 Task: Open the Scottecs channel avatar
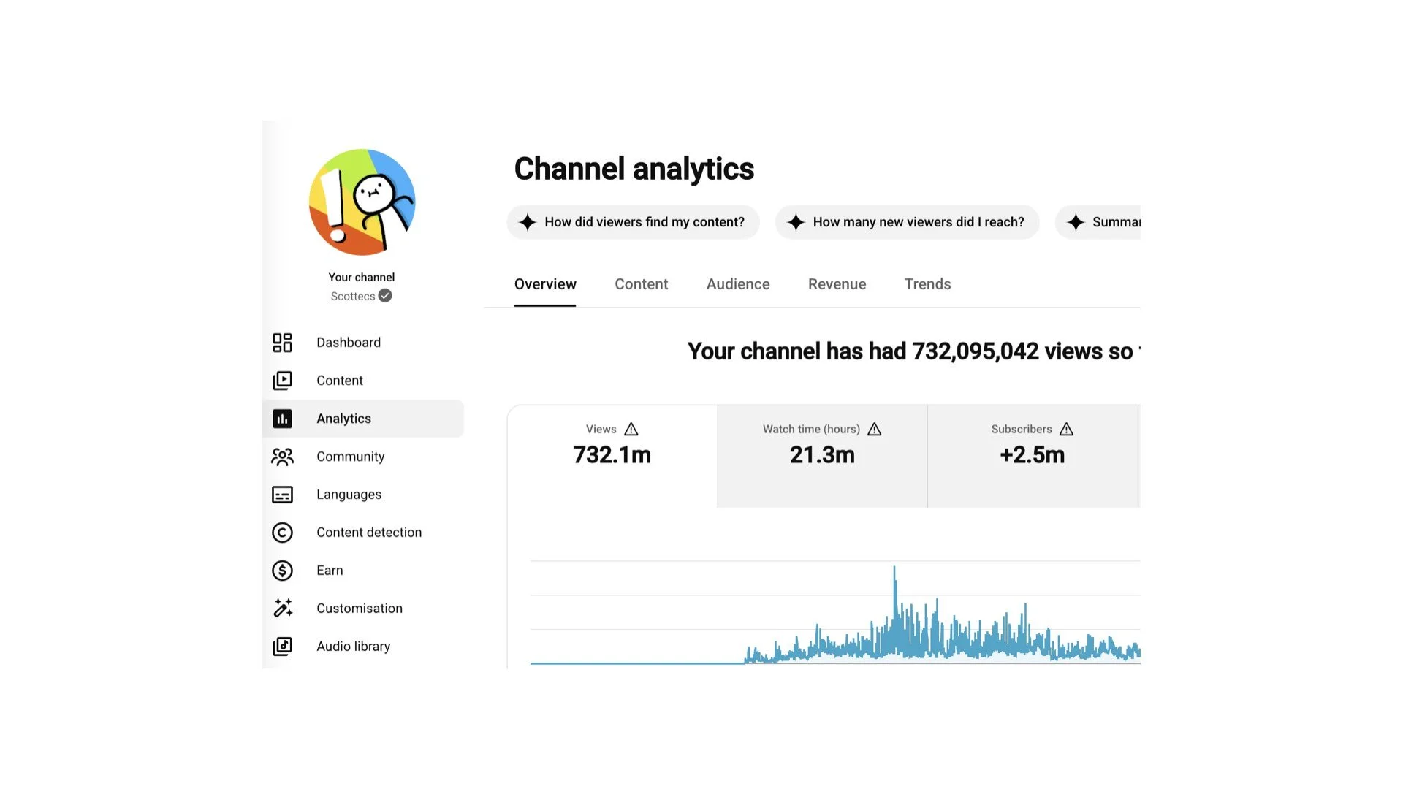click(362, 202)
